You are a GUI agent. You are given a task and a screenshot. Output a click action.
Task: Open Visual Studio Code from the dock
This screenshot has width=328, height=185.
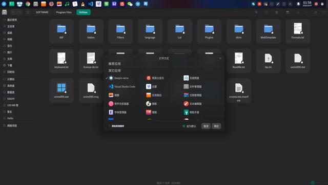tap(91, 4)
